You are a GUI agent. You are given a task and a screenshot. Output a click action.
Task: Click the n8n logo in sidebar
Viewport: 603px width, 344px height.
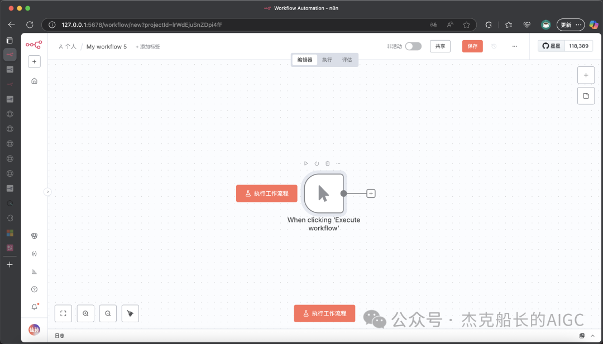34,45
